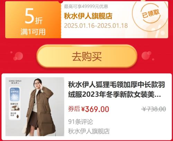This screenshot has width=173, height=141.
Task: Click the color swatch badge on product image
Action: point(15,115)
